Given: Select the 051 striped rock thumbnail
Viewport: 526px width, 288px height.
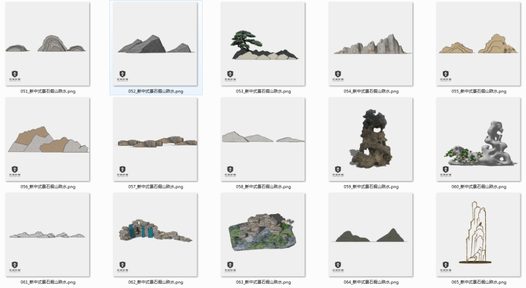Looking at the screenshot, I should point(48,44).
